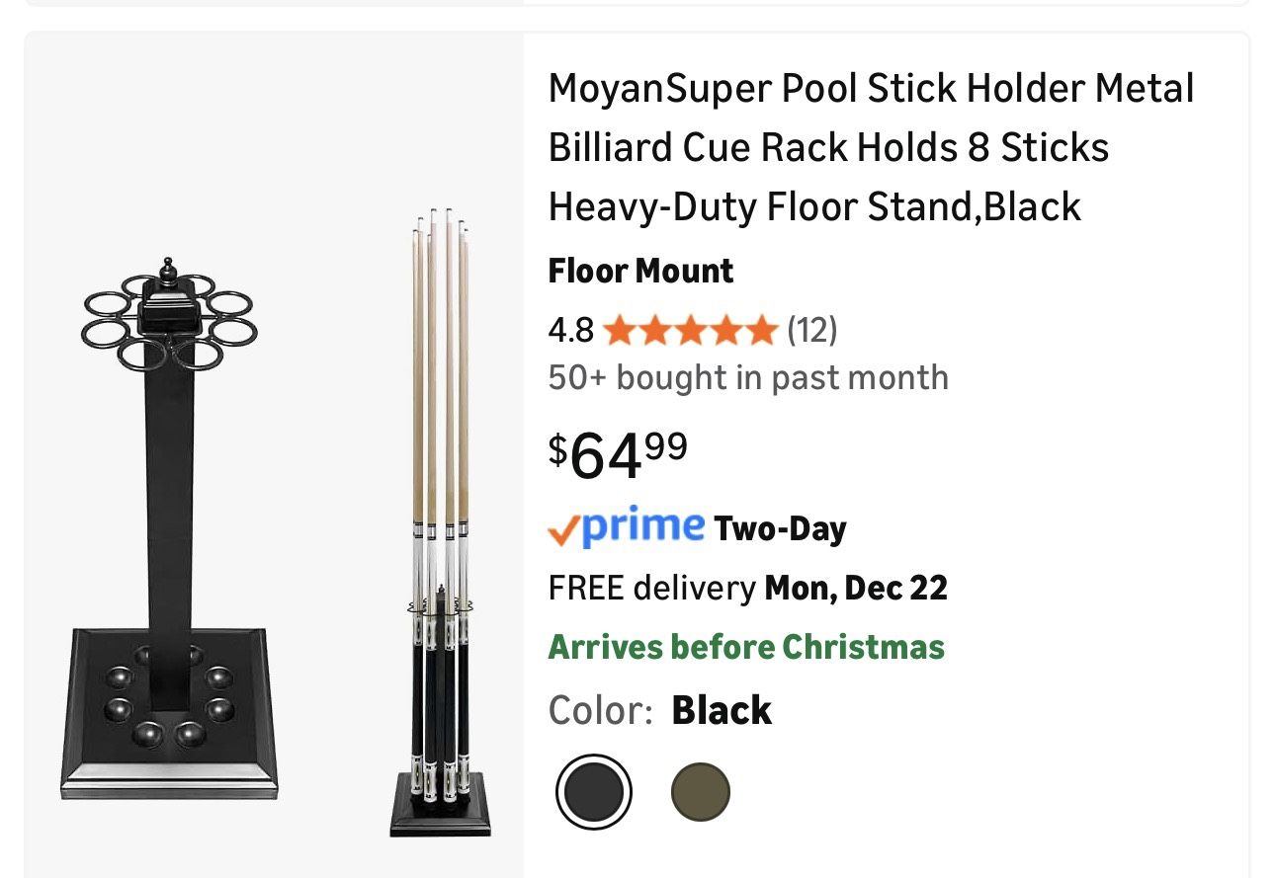Click the empty cue rack stand image
The width and height of the screenshot is (1275, 878).
pyautogui.click(x=169, y=533)
